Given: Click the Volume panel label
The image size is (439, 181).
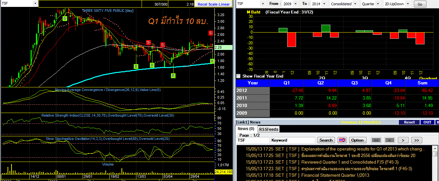Looking at the screenshot, I should (x=108, y=164).
